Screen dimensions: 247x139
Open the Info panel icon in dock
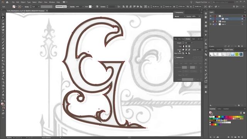pos(206,26)
